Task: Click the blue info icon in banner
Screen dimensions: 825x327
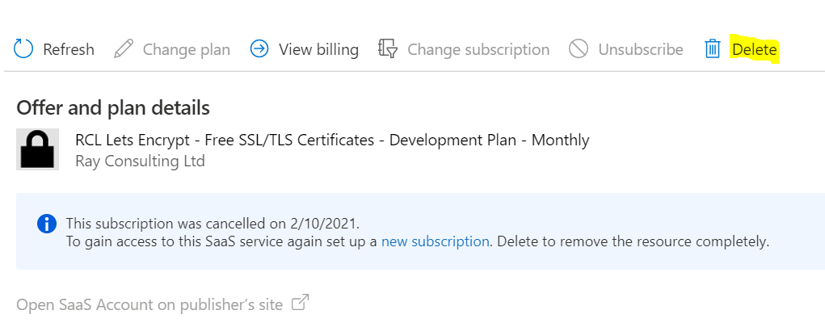Action: pyautogui.click(x=47, y=224)
